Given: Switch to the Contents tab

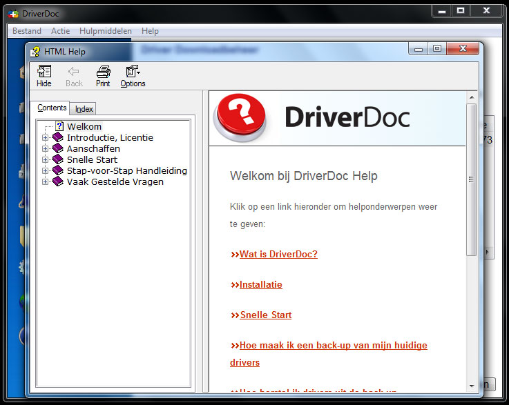Looking at the screenshot, I should [52, 108].
